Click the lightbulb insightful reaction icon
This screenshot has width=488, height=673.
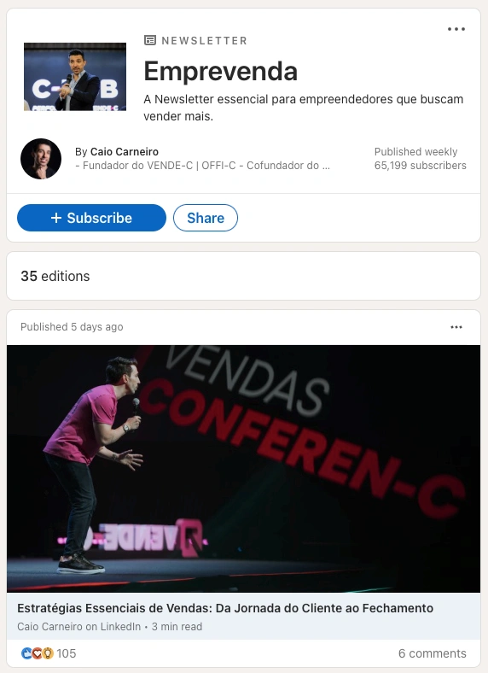48,653
